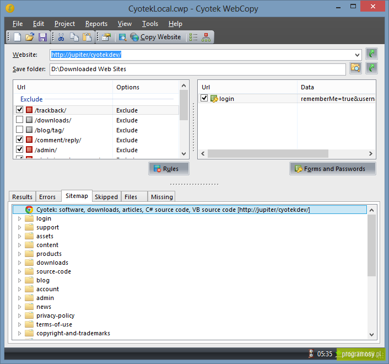This screenshot has height=364, width=389.
Task: Expand the news sitemap node
Action: click(x=20, y=307)
